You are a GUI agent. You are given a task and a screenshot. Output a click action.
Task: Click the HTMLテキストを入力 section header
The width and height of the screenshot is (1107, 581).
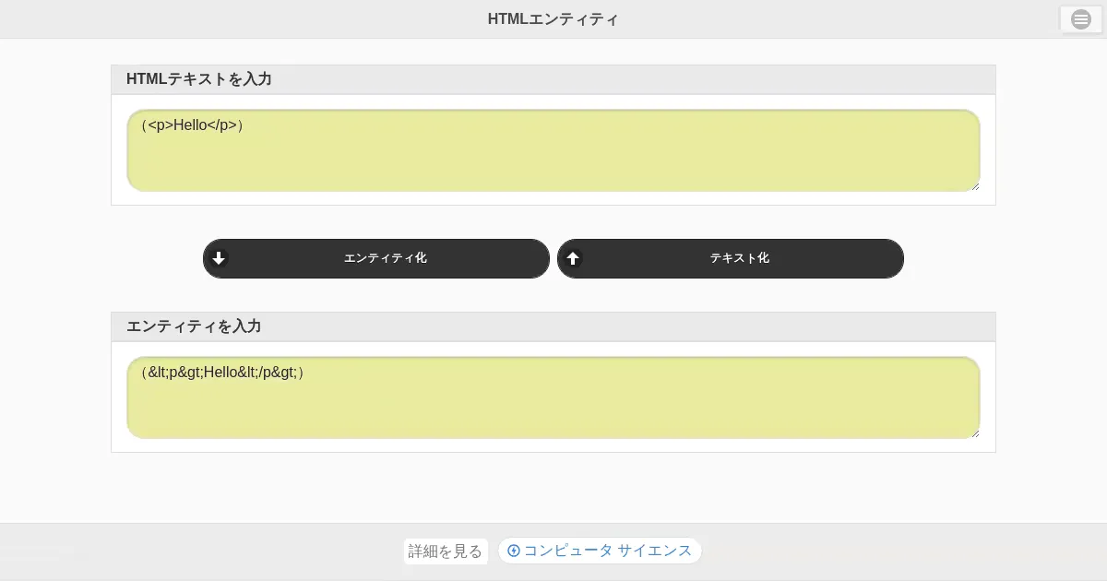point(198,79)
